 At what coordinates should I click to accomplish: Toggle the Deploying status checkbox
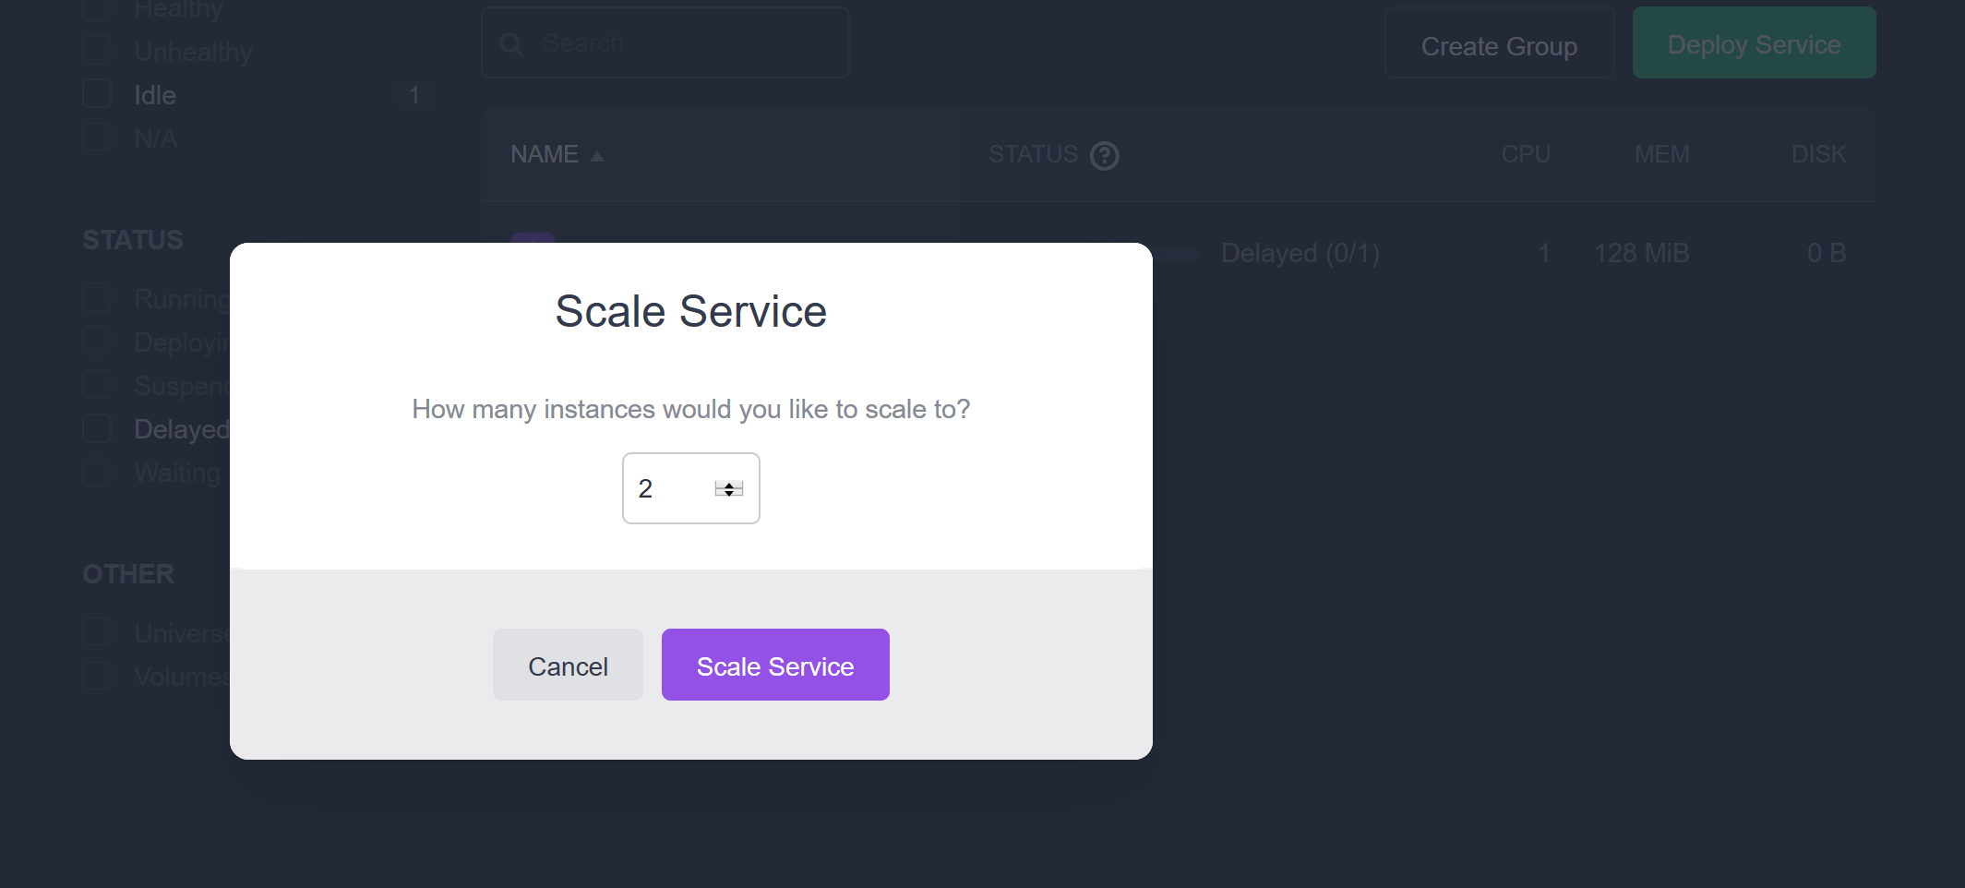tap(97, 342)
